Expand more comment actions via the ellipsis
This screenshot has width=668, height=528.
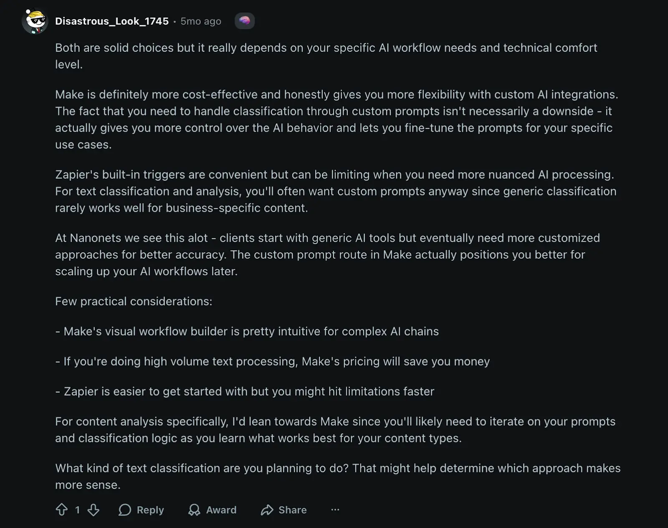point(335,510)
